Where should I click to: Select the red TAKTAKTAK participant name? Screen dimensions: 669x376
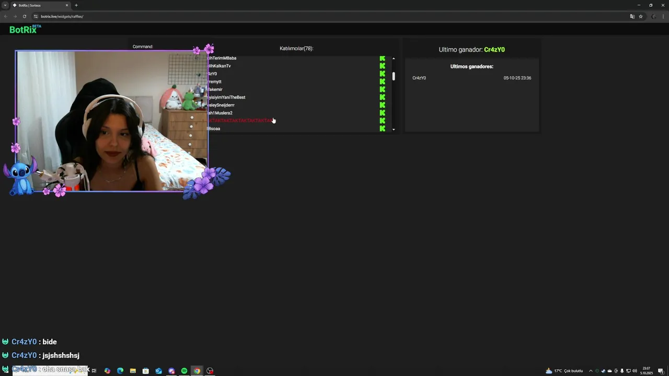coord(240,121)
